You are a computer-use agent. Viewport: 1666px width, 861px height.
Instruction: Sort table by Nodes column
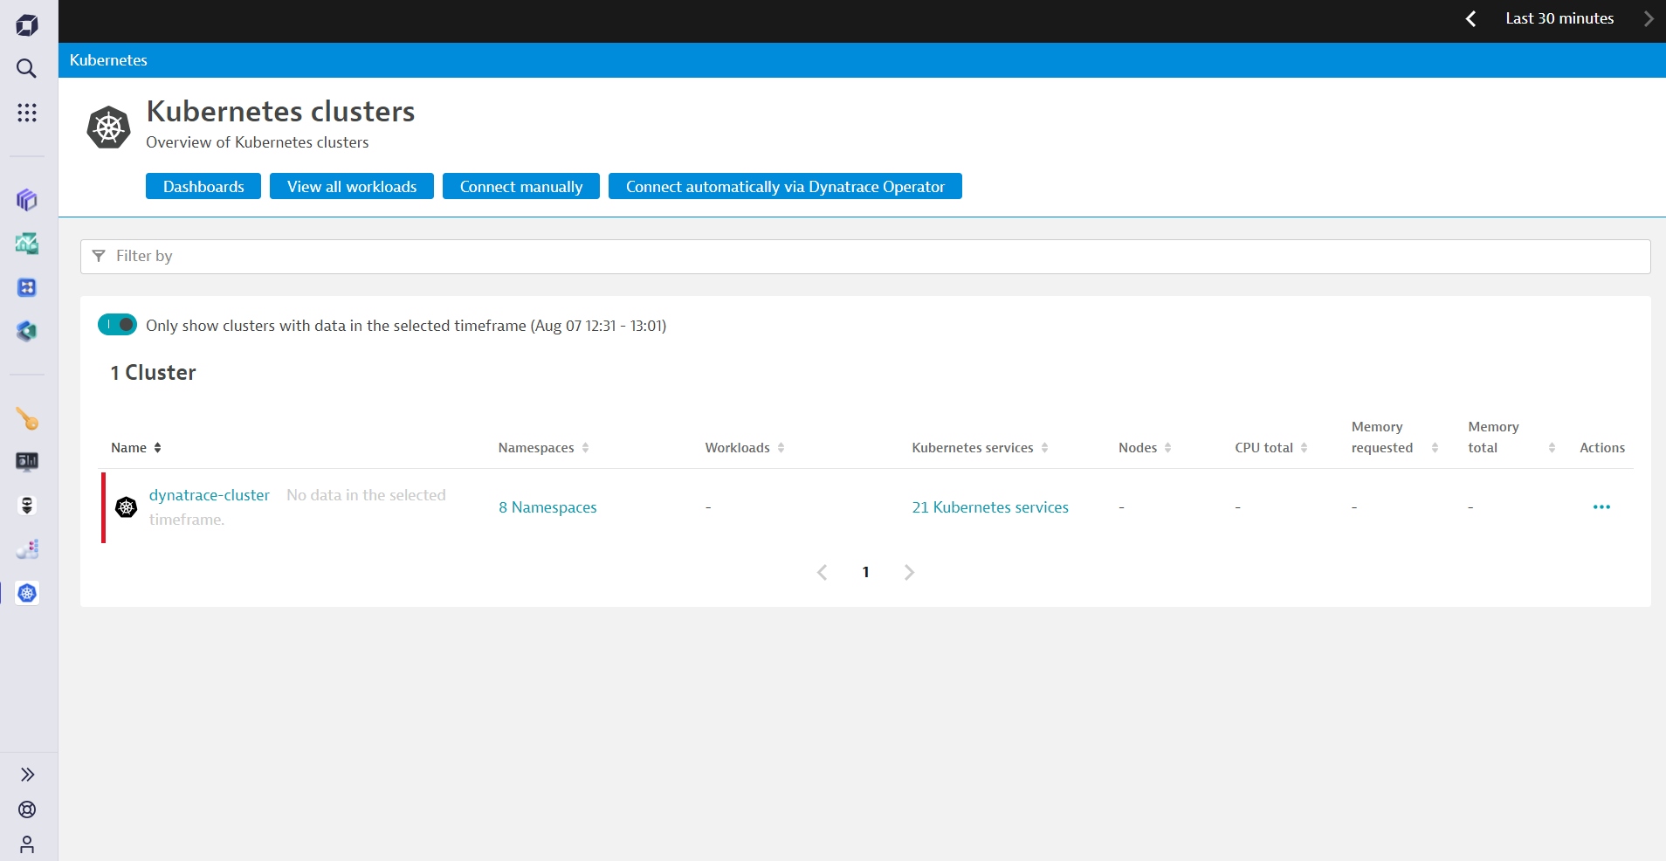pos(1145,448)
